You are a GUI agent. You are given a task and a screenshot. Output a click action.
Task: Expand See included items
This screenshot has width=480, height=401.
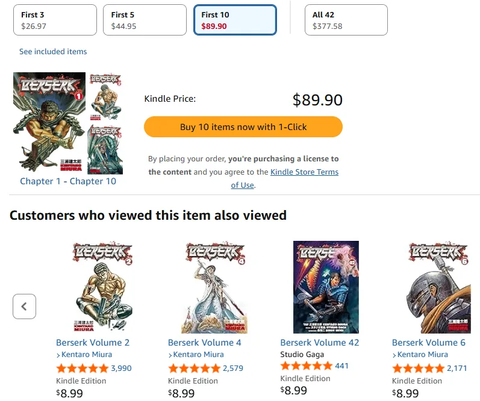click(53, 52)
